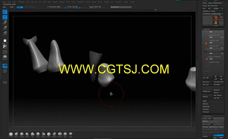The height and width of the screenshot is (139, 228).
Task: Select the Blob brush in the bottom shelf
Action: pos(65,135)
